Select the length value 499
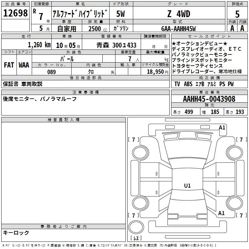 coord(189,112)
